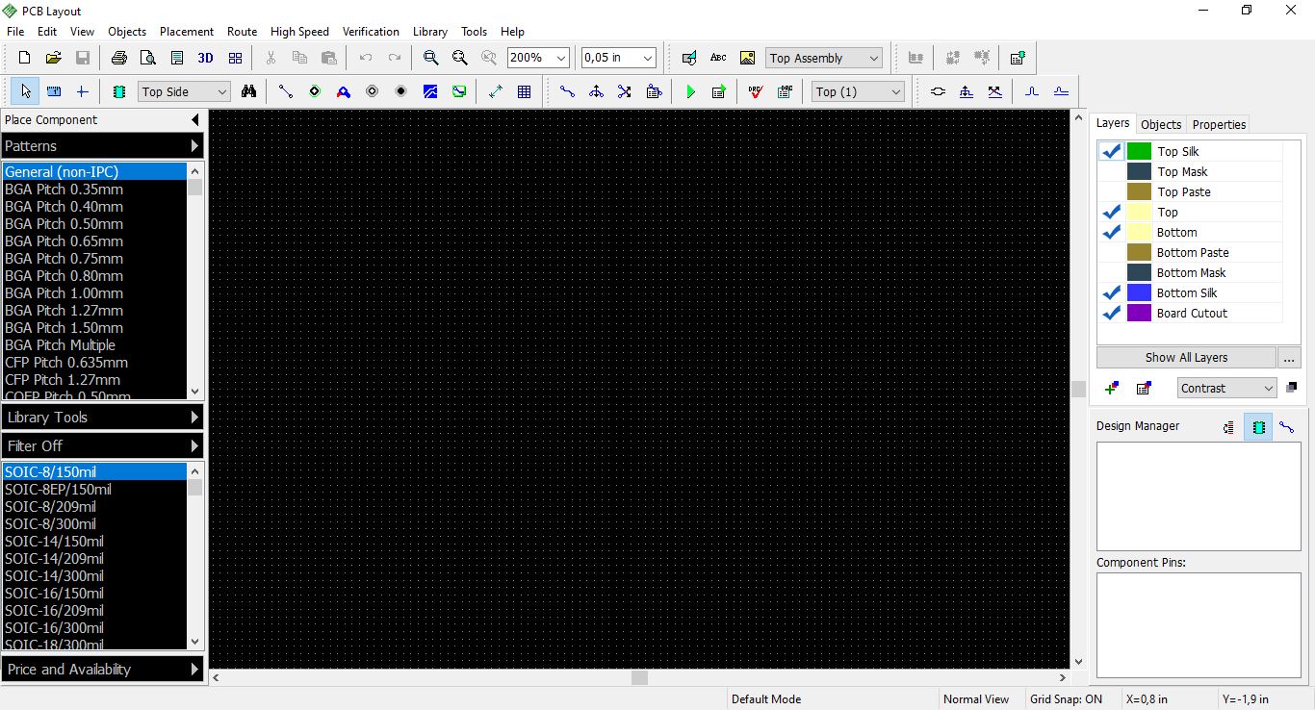Open the Top (1) routing layer dropdown
1315x710 pixels.
pyautogui.click(x=859, y=91)
